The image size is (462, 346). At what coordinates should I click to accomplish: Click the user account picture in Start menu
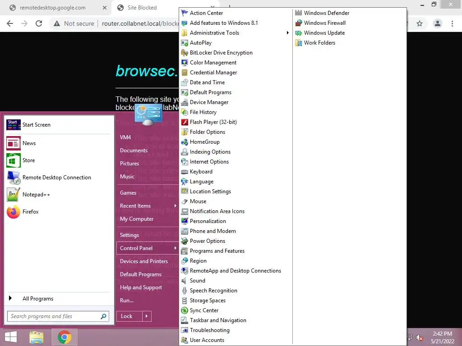[x=148, y=114]
